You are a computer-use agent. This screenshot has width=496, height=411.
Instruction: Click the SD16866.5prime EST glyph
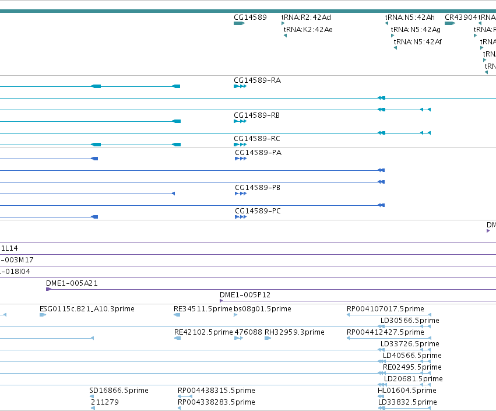click(92, 396)
